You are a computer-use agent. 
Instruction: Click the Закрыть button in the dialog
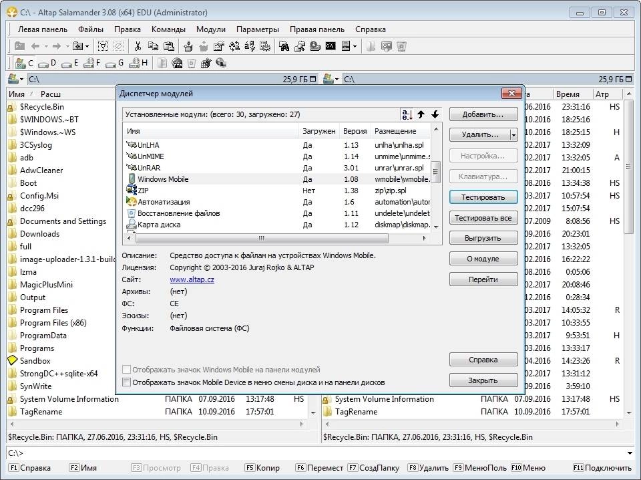coord(483,380)
